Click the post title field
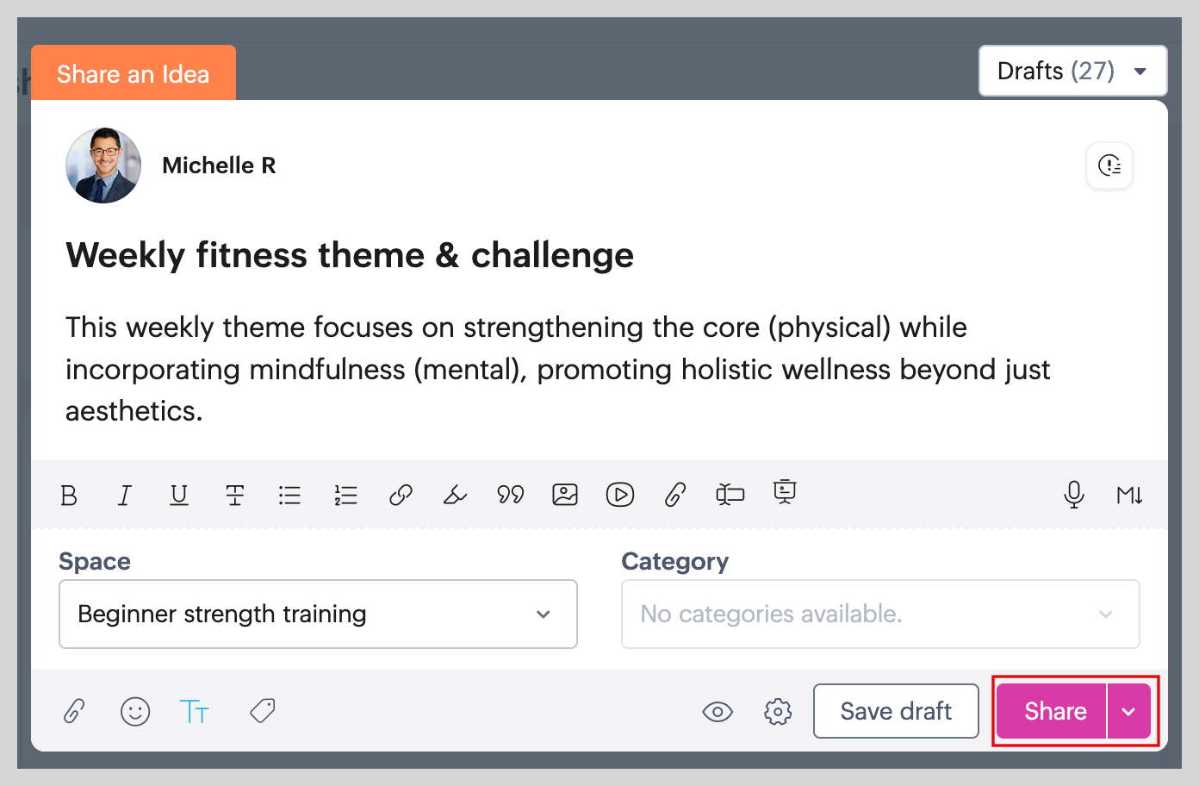The width and height of the screenshot is (1199, 786). click(350, 255)
